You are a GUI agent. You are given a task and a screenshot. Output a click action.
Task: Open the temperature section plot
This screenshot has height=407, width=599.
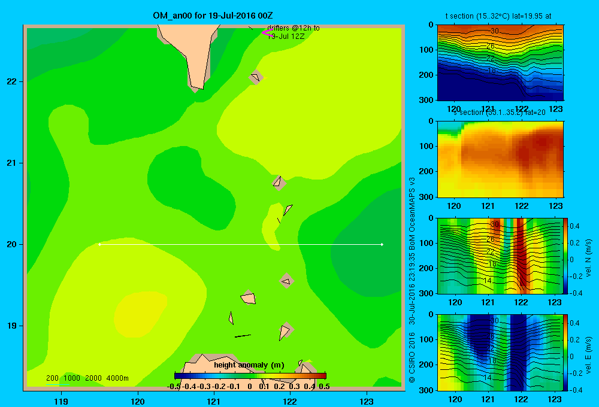click(500, 63)
